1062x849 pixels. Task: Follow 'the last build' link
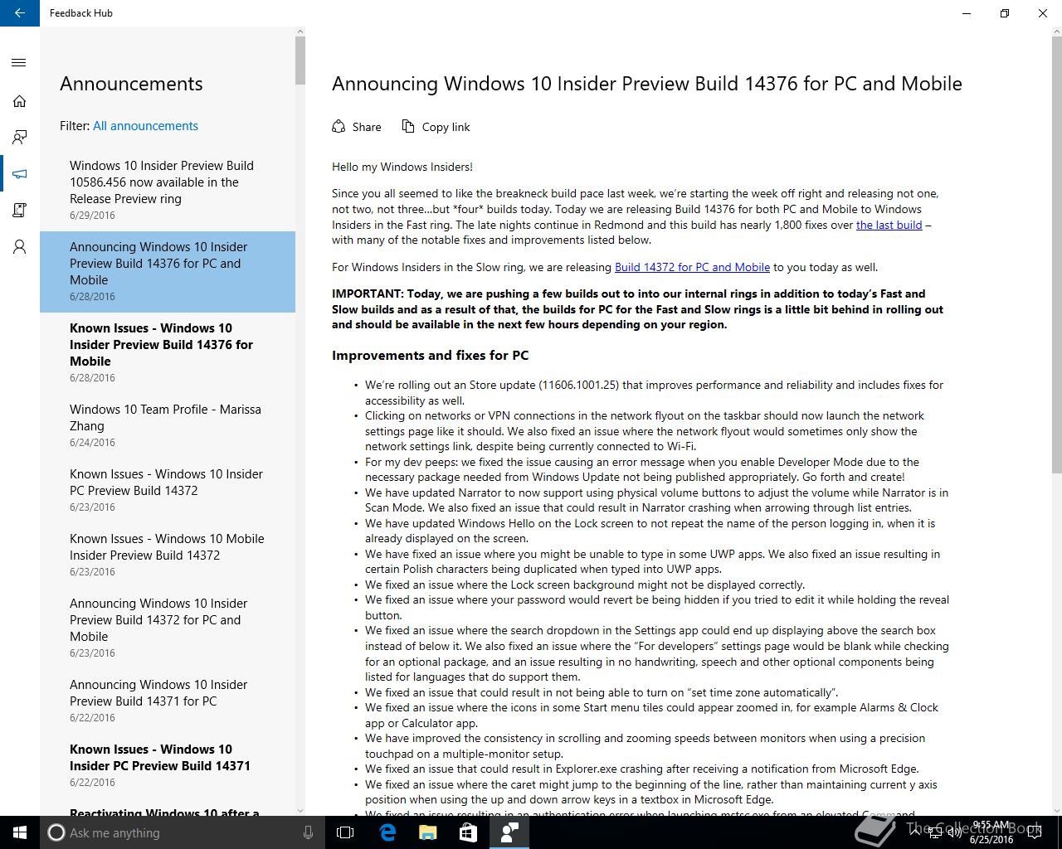(889, 225)
